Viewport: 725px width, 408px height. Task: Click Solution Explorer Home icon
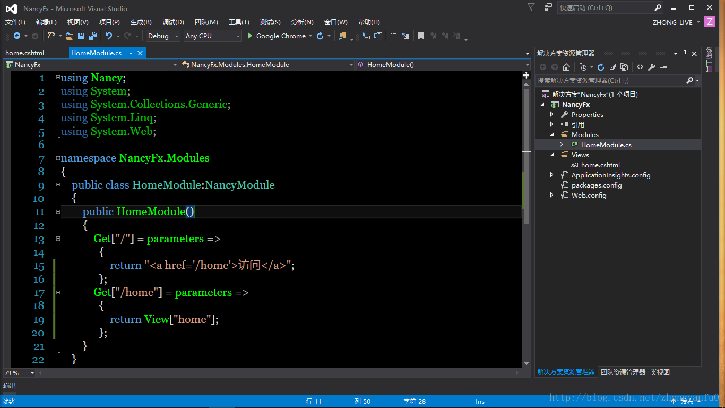pyautogui.click(x=566, y=67)
